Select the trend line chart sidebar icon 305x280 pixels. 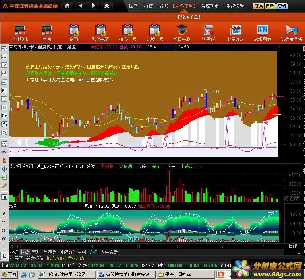coord(4,65)
